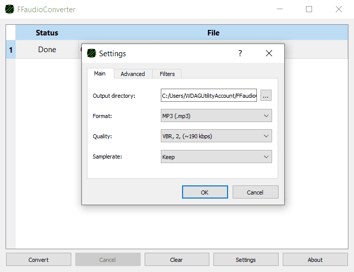The width and height of the screenshot is (354, 272).
Task: Switch to the Advanced tab
Action: pyautogui.click(x=133, y=74)
